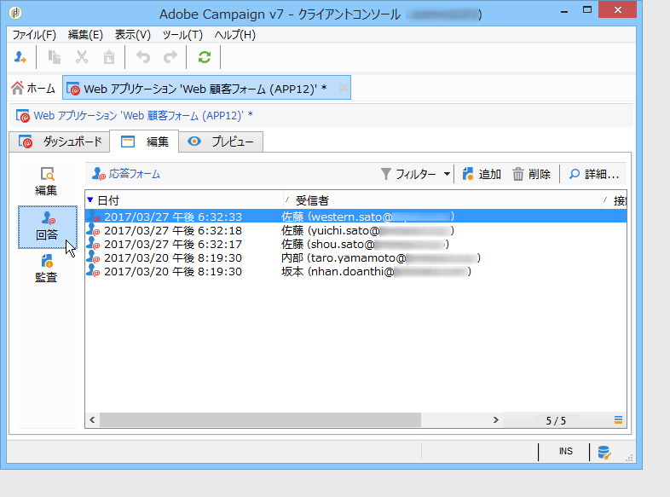Open the 表示(V) menu
Screen dimensions: 670x497
133,35
